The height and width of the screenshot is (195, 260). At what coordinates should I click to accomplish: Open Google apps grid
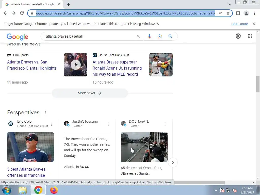[250, 36]
